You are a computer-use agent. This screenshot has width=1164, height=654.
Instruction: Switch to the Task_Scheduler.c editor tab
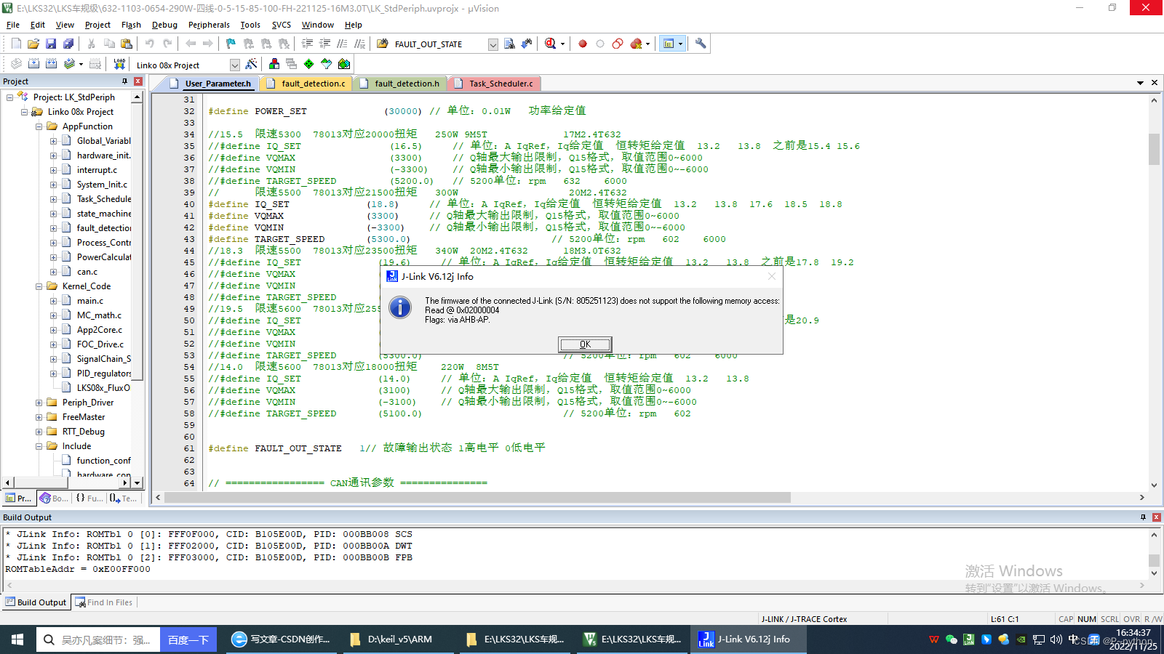(494, 83)
